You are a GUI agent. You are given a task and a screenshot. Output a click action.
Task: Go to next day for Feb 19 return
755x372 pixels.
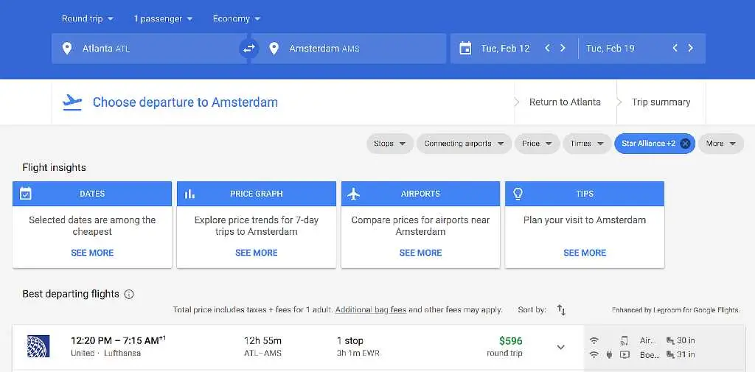[x=690, y=48]
